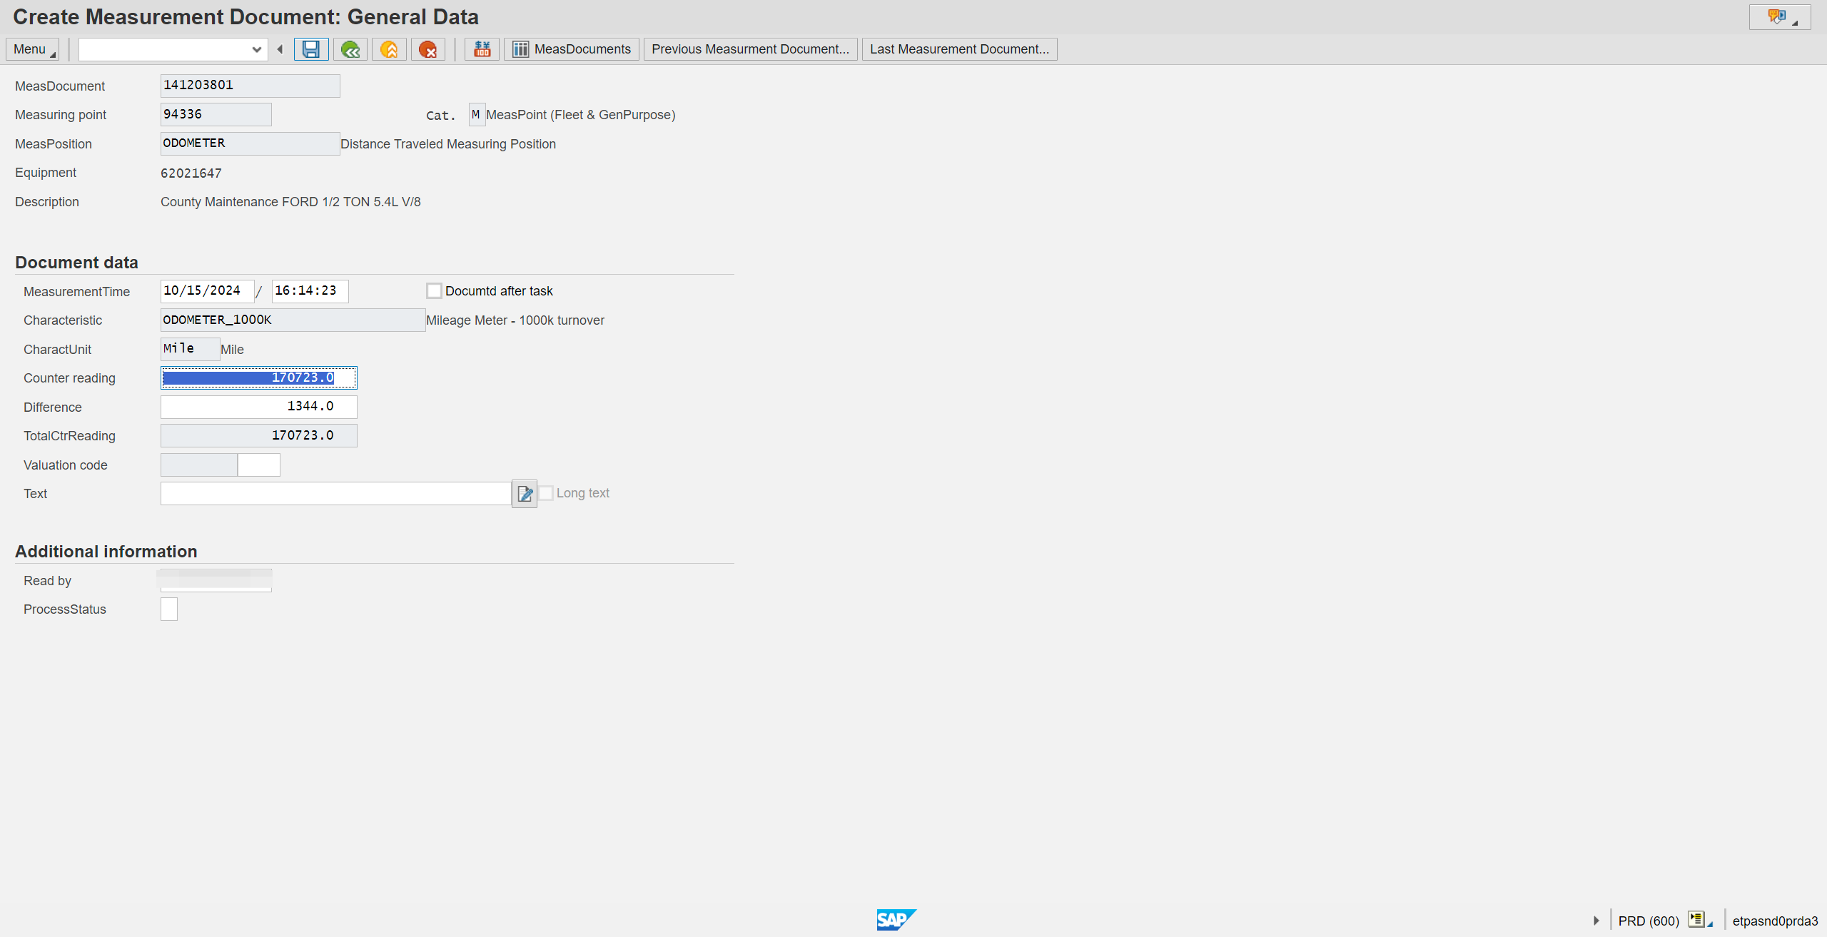Screen dimensions: 1827x937
Task: Click PRD (600) in the status bar
Action: [1649, 921]
